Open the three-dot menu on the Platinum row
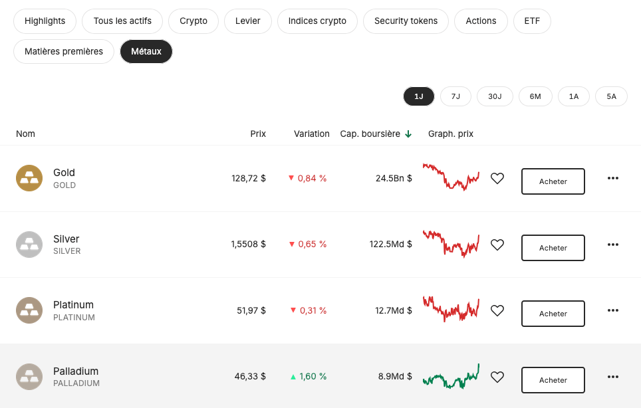Image resolution: width=641 pixels, height=408 pixels. pyautogui.click(x=612, y=310)
